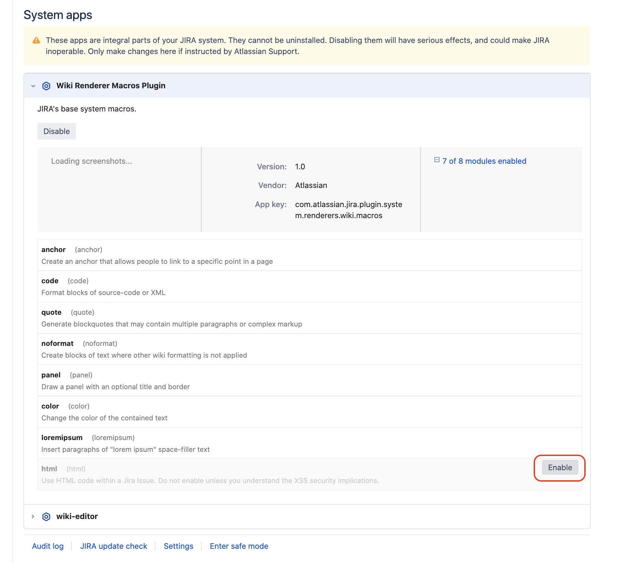The height and width of the screenshot is (563, 620).
Task: Toggle the 7 of 8 modules enabled link
Action: 484,161
